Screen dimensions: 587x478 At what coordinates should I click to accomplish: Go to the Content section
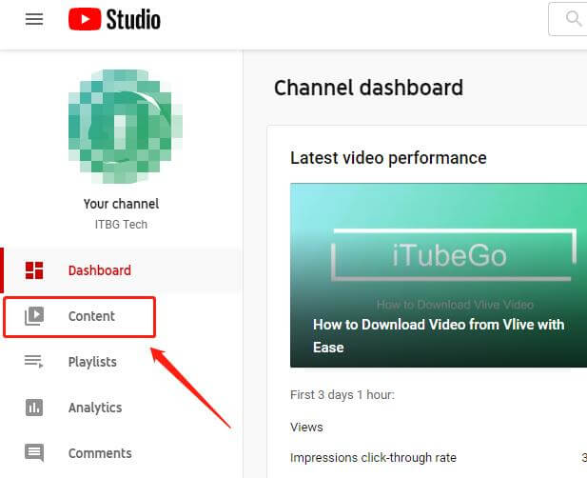pos(79,316)
